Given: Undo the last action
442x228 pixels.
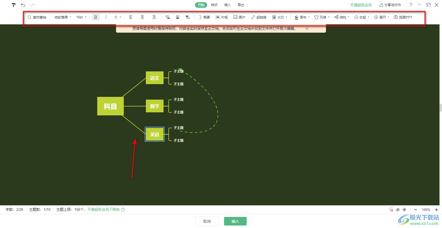Looking at the screenshot, I should coord(23,5).
